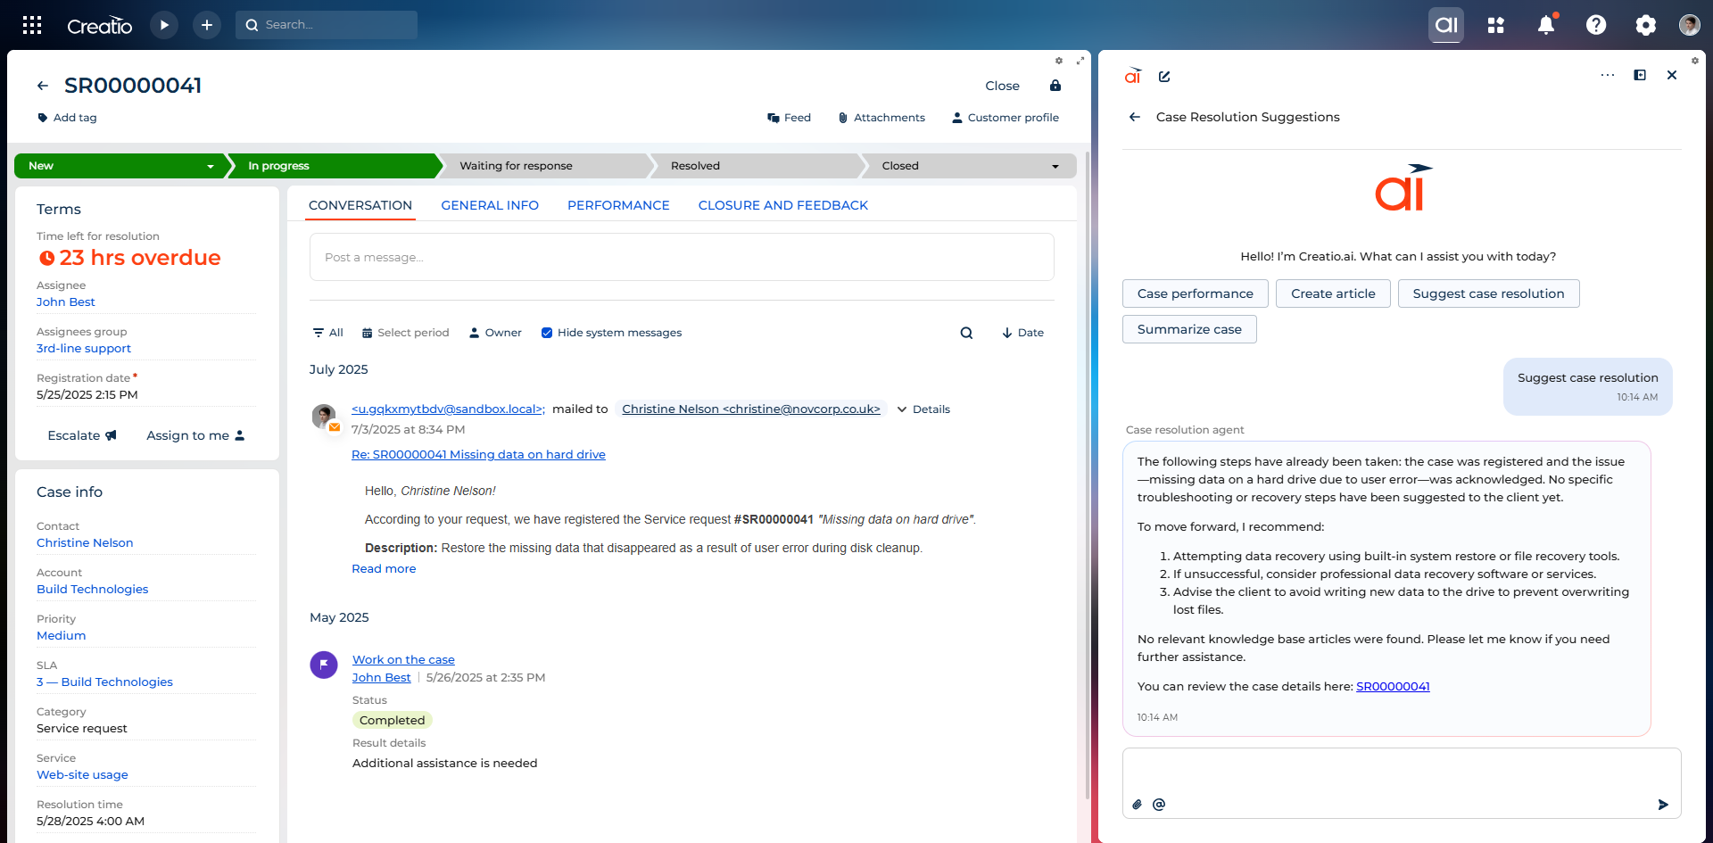Go back using arrow beside SR00000041
The width and height of the screenshot is (1713, 843).
pyautogui.click(x=43, y=86)
